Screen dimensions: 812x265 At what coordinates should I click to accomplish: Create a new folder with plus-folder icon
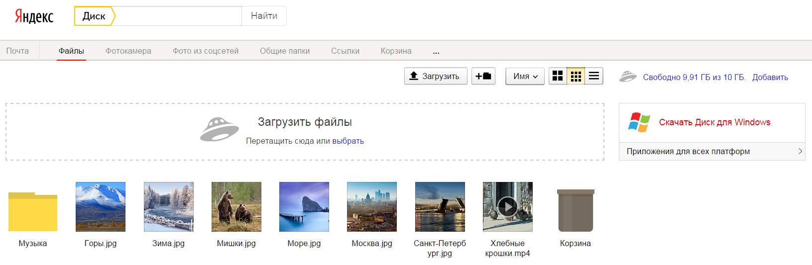[483, 76]
